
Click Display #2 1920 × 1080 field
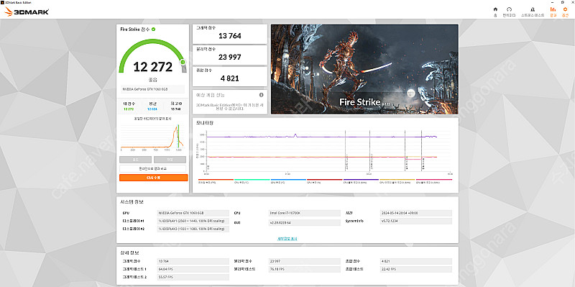point(193,229)
